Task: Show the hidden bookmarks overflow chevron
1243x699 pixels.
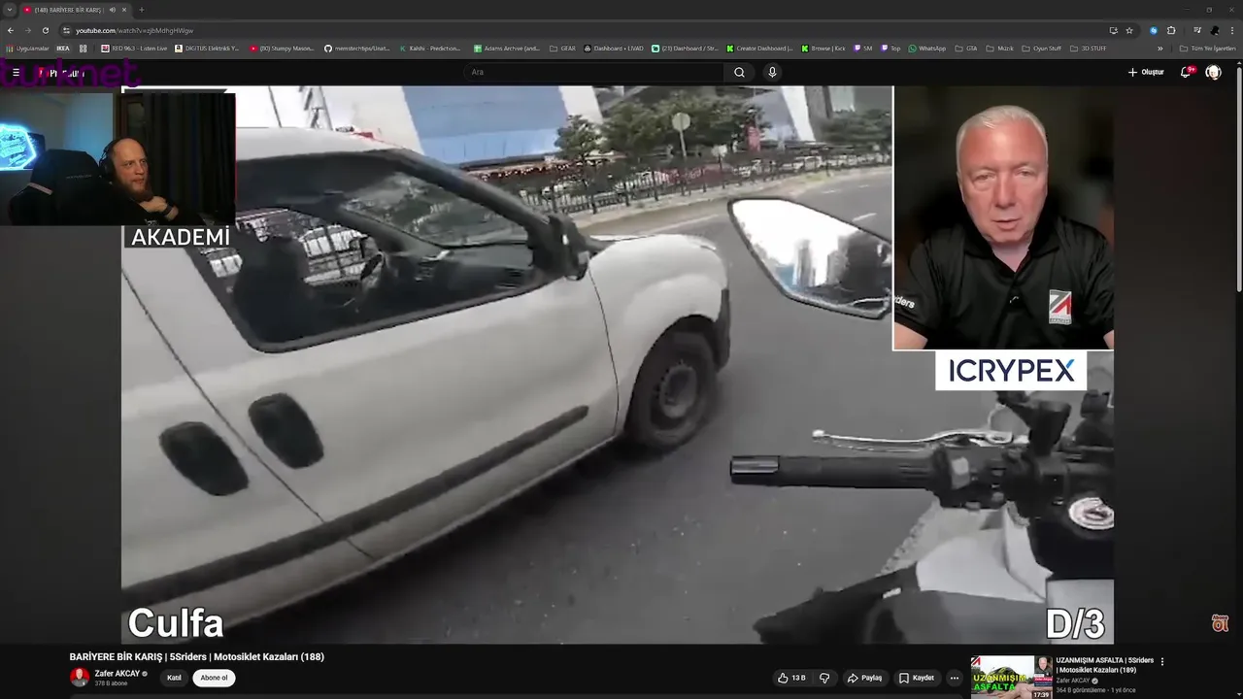Action: pos(1159,48)
